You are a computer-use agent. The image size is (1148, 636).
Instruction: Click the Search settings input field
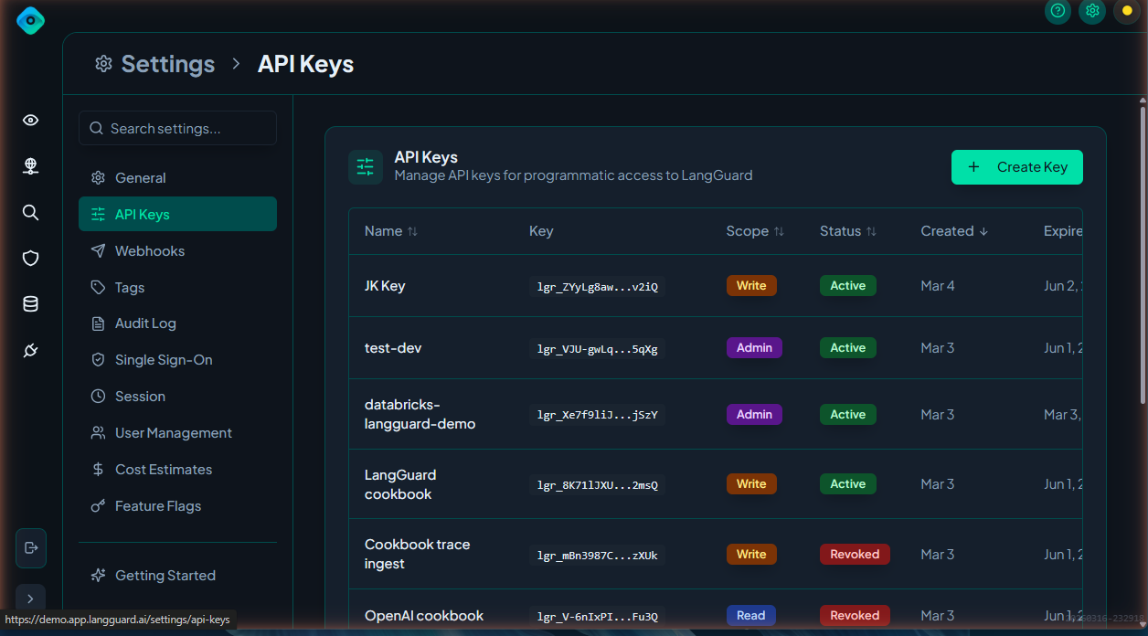(177, 129)
